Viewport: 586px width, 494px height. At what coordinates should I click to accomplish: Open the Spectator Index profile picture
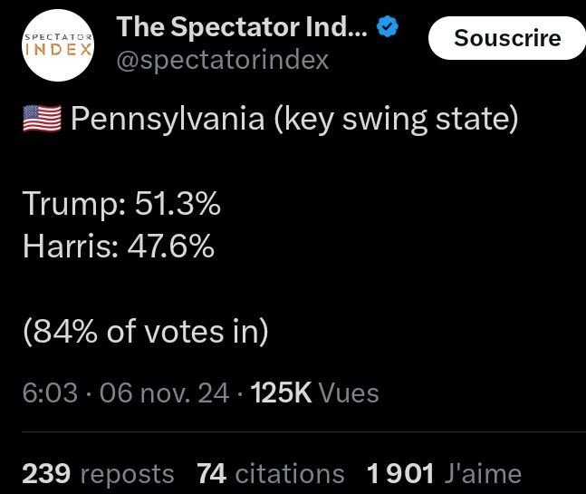(58, 45)
